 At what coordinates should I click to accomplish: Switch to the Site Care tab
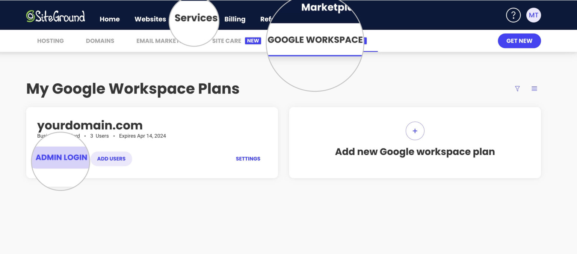(x=227, y=41)
